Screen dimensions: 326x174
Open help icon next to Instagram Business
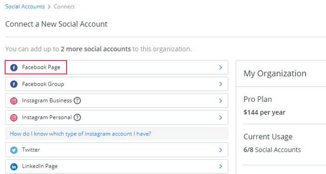77,100
